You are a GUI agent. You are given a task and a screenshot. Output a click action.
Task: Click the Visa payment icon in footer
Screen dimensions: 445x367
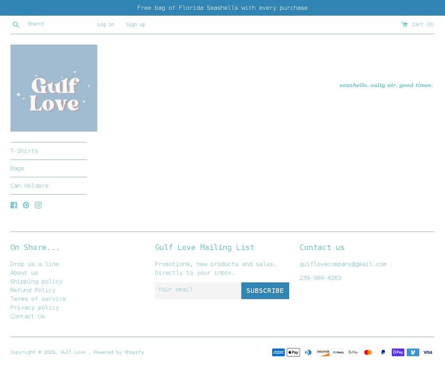click(427, 352)
